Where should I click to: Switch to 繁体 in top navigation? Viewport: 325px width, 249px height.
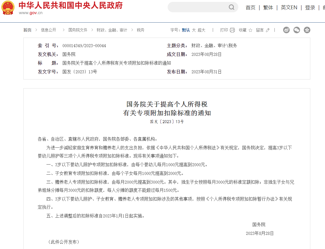[268, 8]
